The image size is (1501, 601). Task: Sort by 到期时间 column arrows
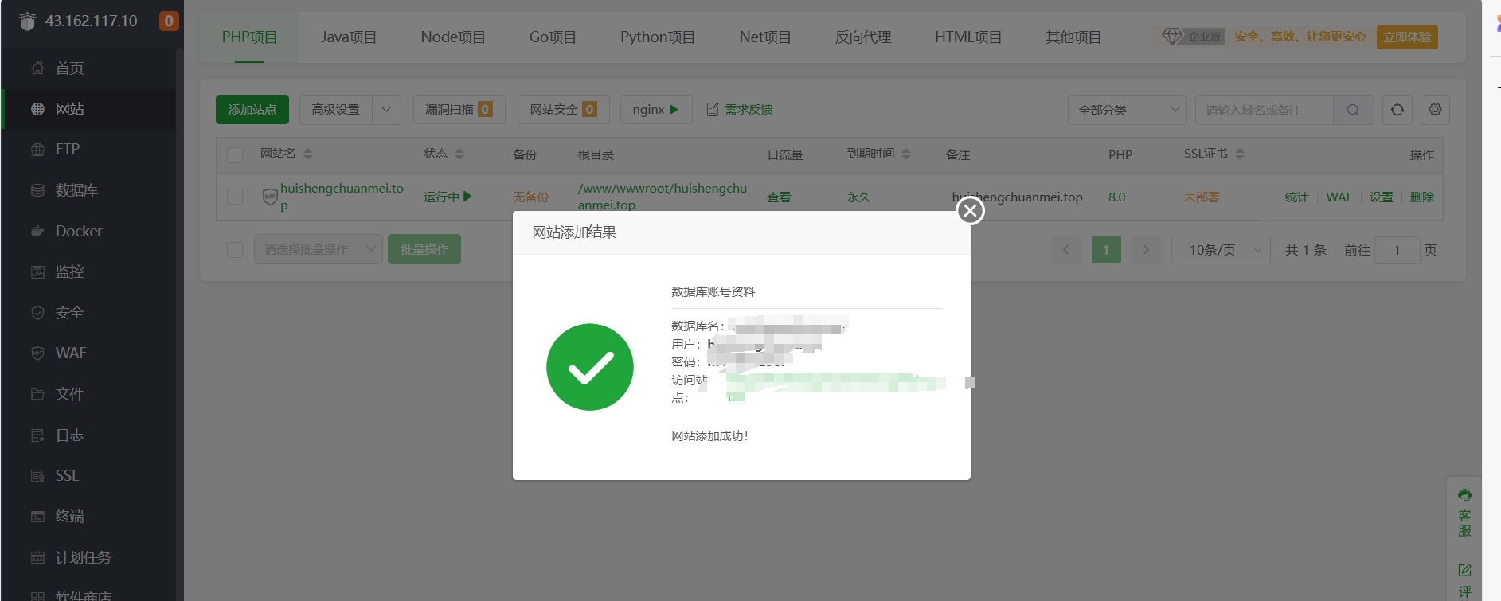click(906, 154)
